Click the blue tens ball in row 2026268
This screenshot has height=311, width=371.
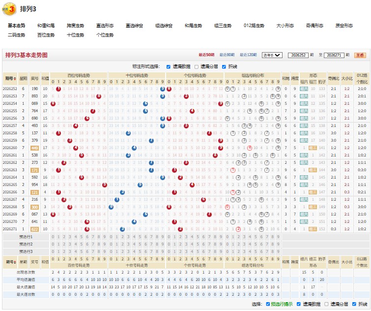coord(111,207)
